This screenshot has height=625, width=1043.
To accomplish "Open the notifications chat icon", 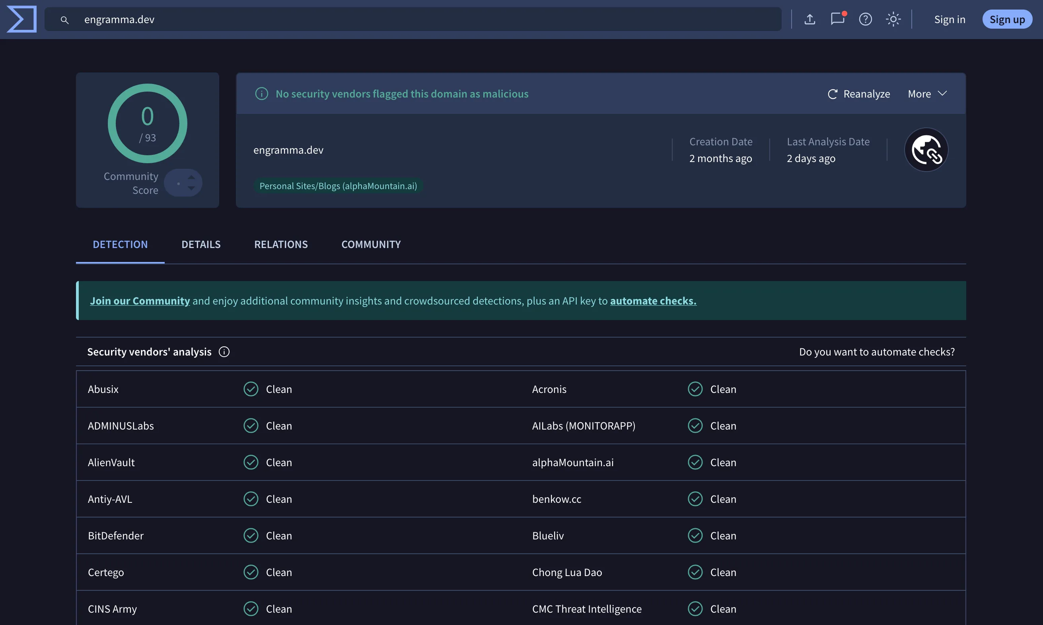I will click(837, 19).
